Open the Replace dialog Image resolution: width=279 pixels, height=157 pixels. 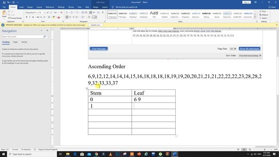coord(264,15)
